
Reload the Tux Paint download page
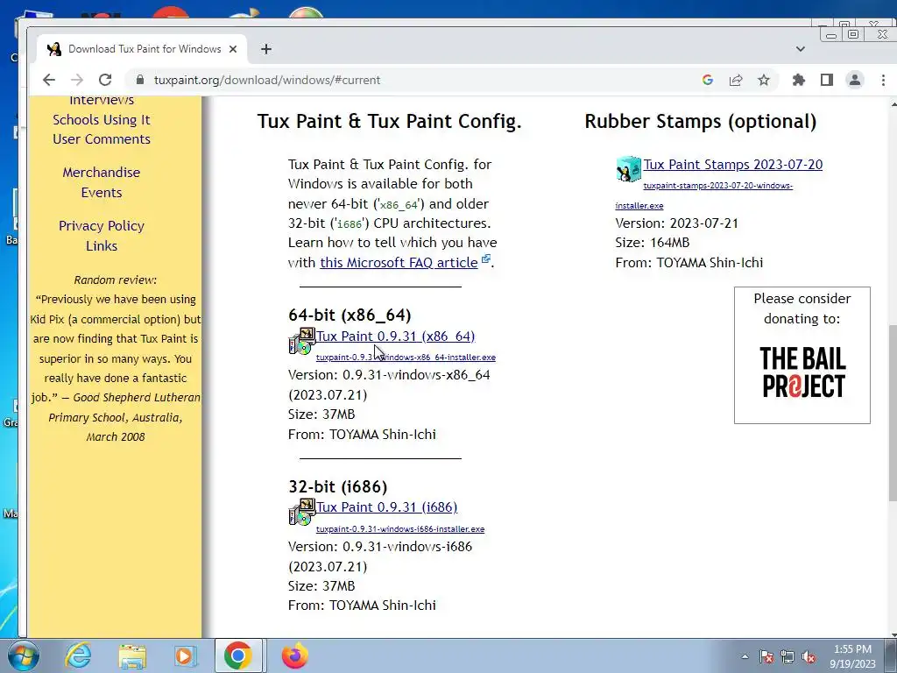click(x=105, y=80)
